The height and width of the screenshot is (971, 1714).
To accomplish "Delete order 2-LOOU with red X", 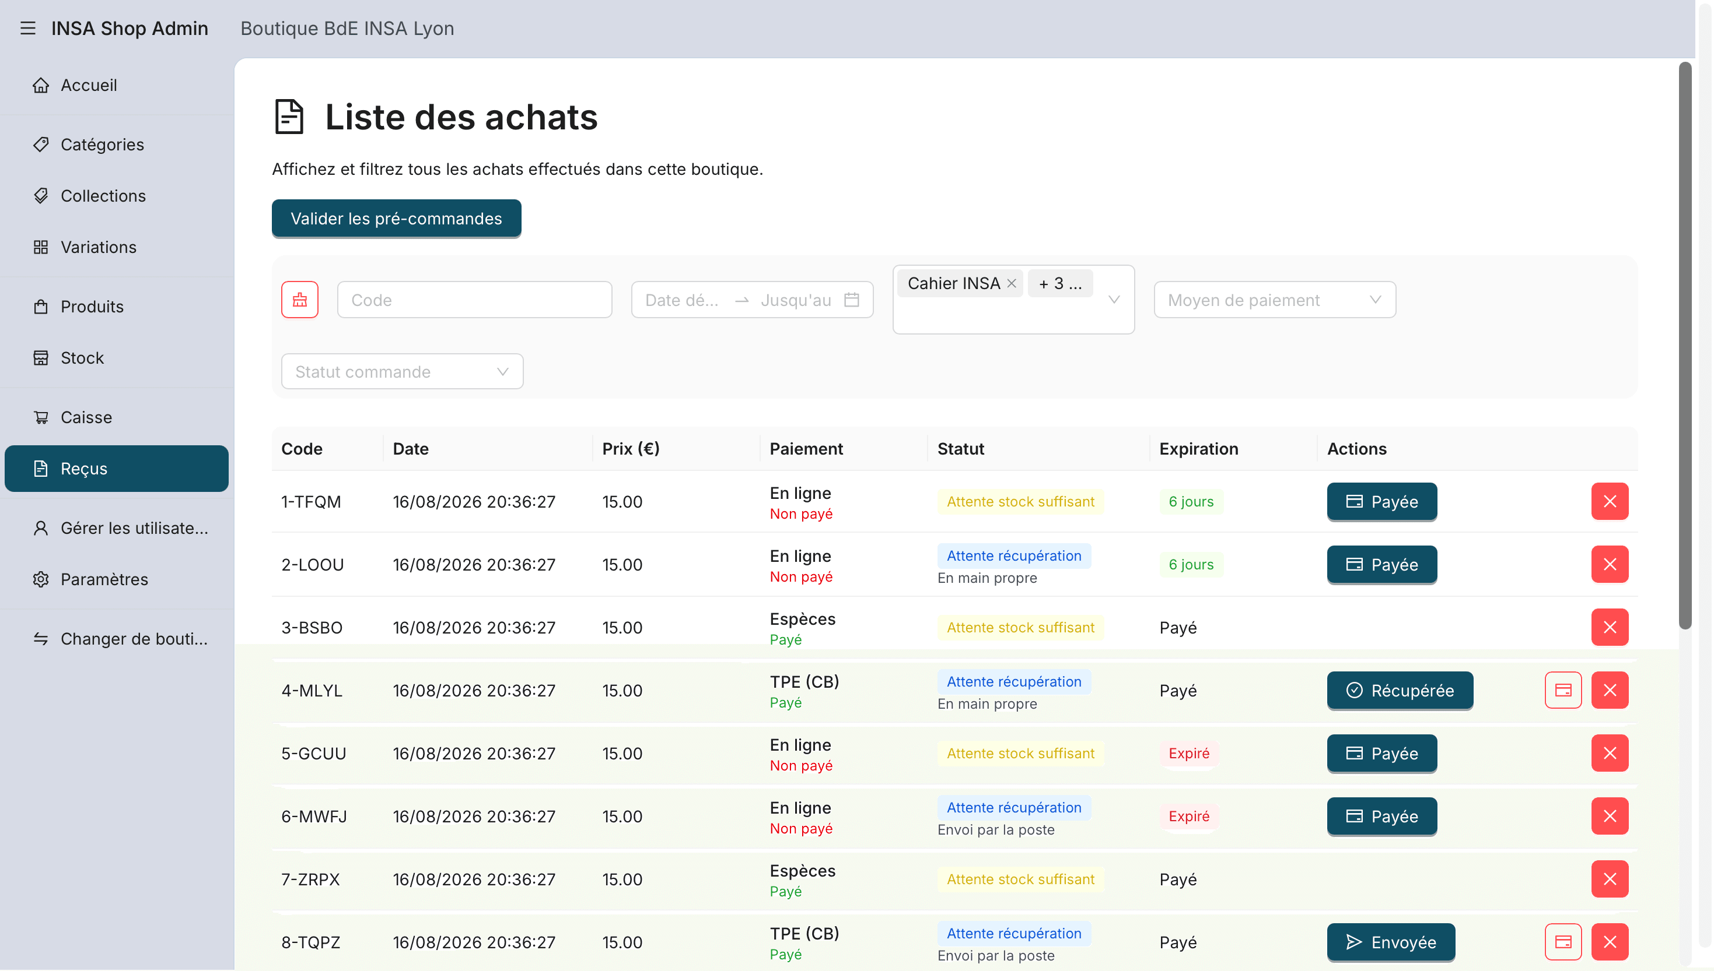I will click(x=1610, y=564).
